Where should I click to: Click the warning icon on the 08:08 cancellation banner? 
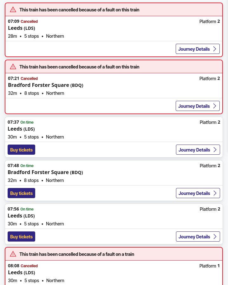tap(13, 254)
